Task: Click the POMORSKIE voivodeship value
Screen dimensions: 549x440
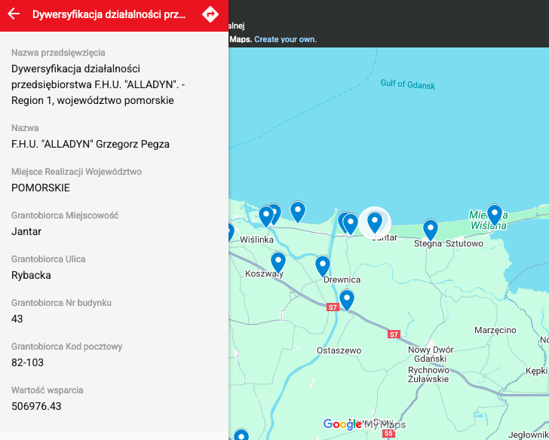Action: 41,188
